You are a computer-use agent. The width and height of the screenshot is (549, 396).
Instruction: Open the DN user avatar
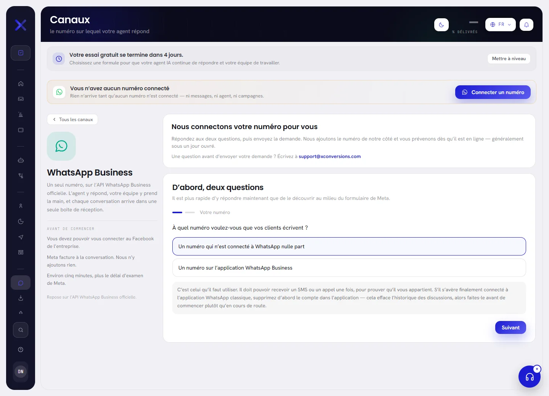point(21,372)
